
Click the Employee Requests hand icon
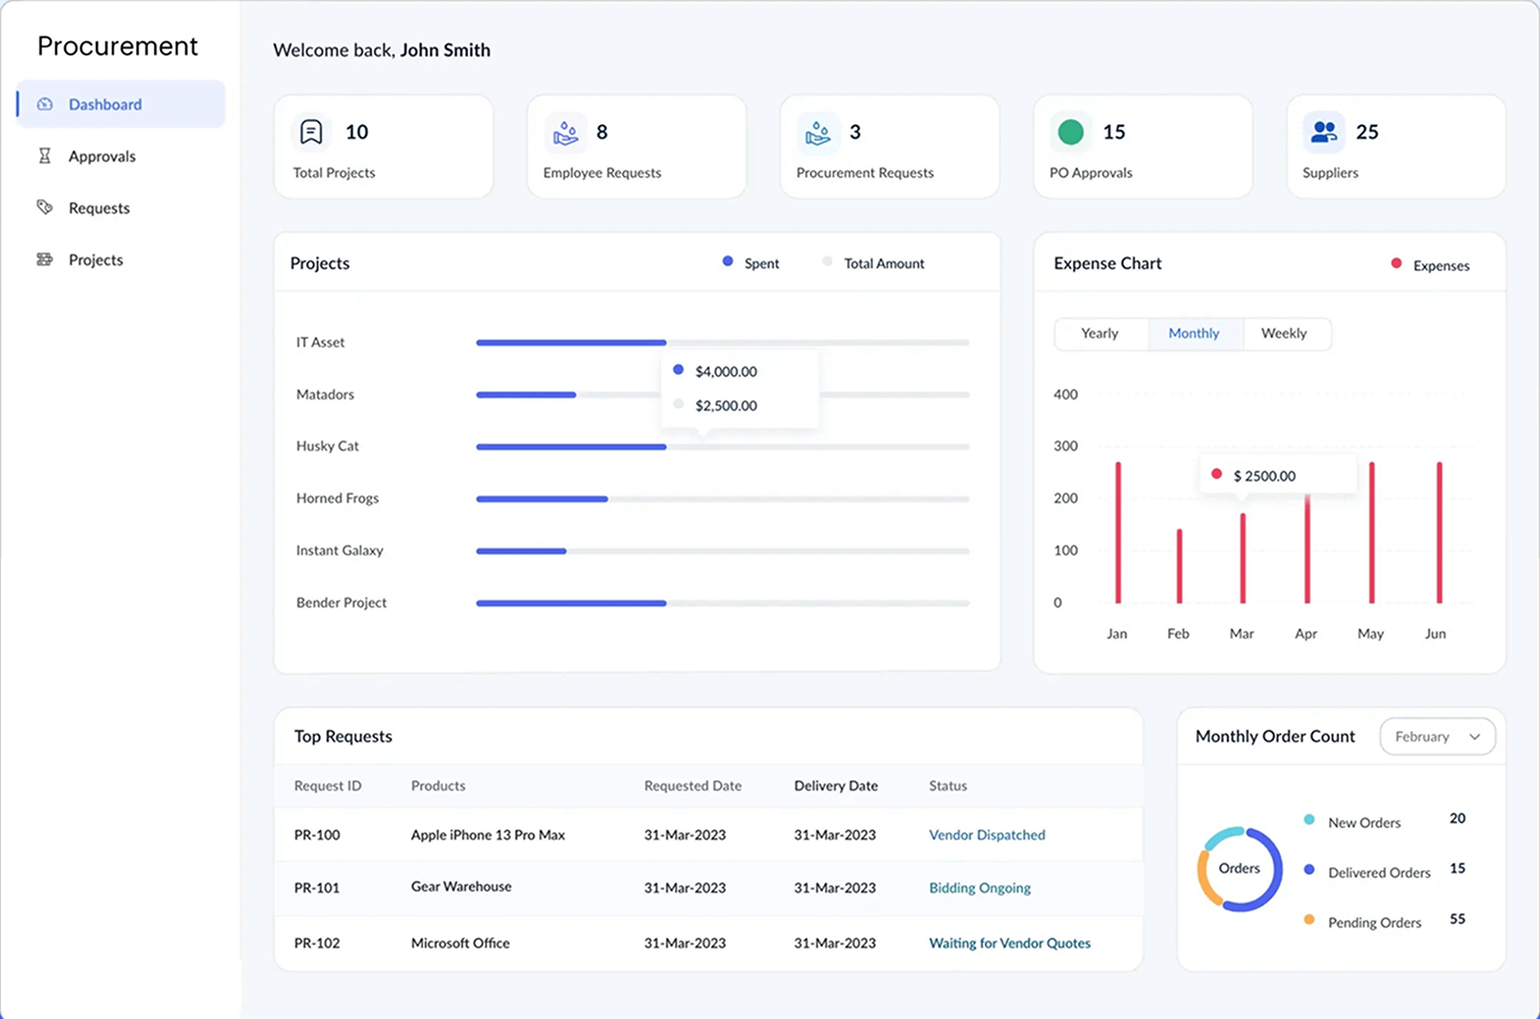click(x=566, y=132)
